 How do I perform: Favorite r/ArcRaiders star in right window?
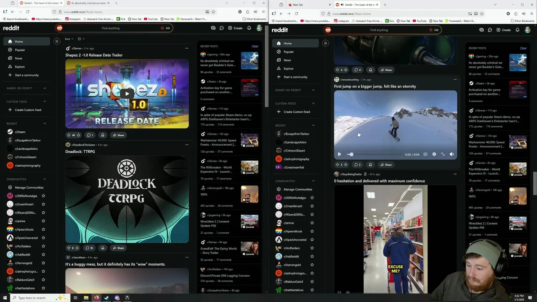click(x=312, y=248)
